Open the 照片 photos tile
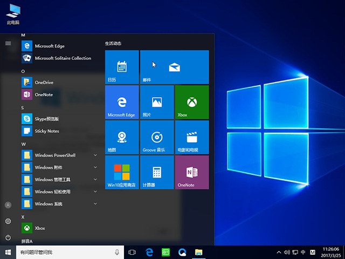 pyautogui.click(x=157, y=102)
